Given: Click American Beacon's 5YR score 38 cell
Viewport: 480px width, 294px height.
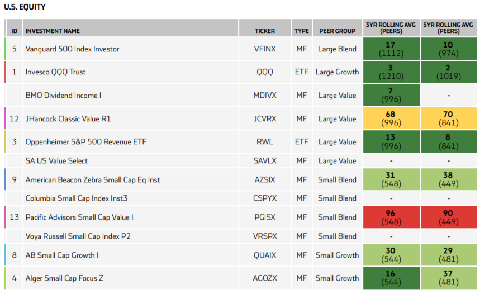Looking at the screenshot, I should (x=449, y=179).
